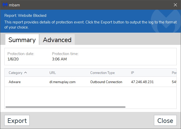The width and height of the screenshot is (181, 129).
Task: Click the 47.246.48.231 IP address cell
Action: [142, 82]
